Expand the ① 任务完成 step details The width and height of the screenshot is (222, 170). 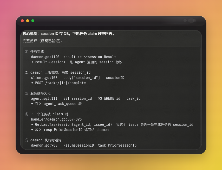(37, 52)
